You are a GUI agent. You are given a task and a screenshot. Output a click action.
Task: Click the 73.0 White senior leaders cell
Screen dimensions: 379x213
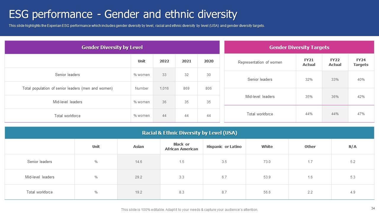coord(267,162)
